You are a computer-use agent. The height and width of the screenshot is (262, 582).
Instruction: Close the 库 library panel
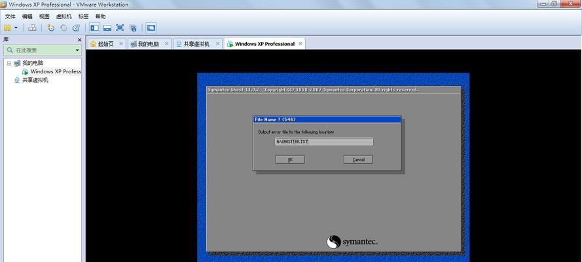pos(79,40)
